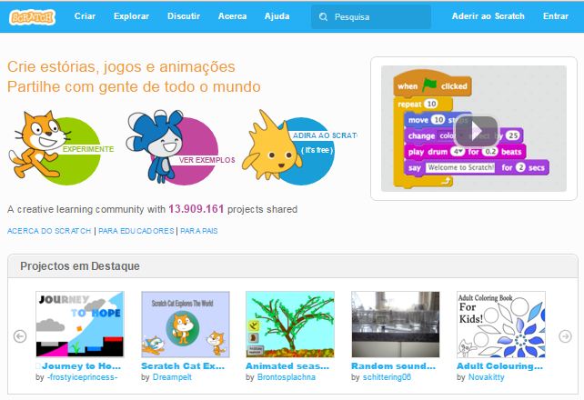Click Entrar to sign in
Viewport: 584px width, 400px height.
pyautogui.click(x=555, y=16)
